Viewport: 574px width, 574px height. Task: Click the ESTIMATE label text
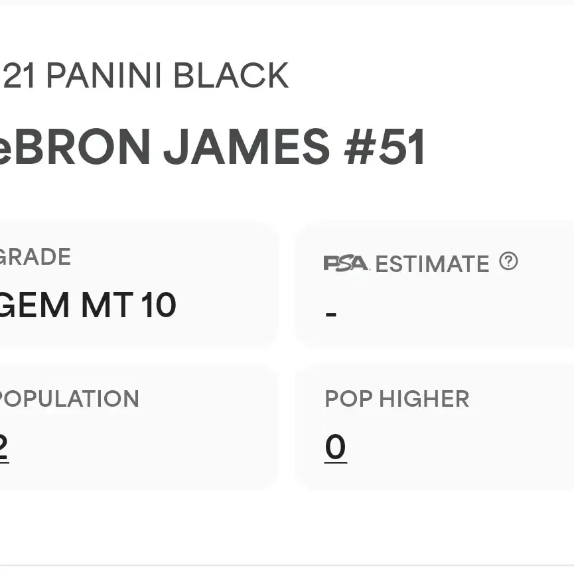click(x=433, y=263)
